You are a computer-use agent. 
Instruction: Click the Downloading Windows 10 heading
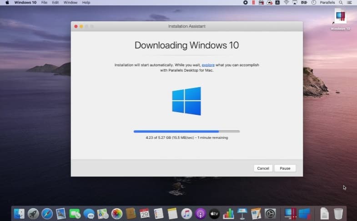click(x=187, y=45)
